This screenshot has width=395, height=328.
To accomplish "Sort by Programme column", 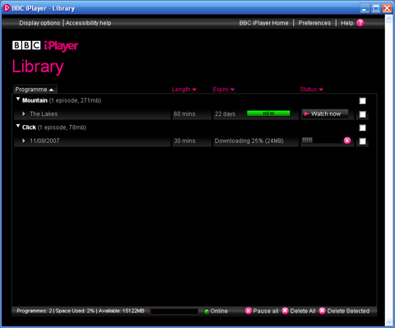I will point(35,90).
